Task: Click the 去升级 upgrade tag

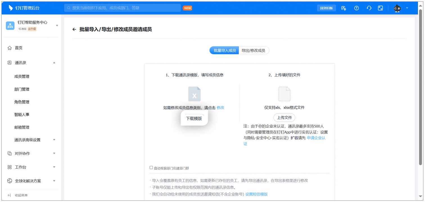Action: (32, 29)
